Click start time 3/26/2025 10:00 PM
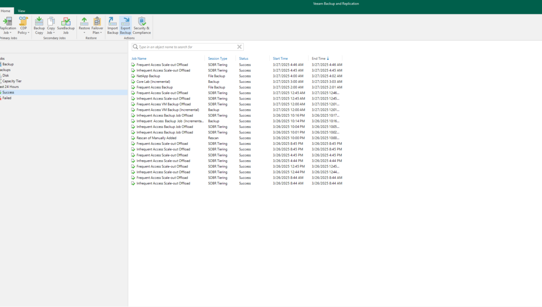The height and width of the screenshot is (307, 542). pos(289,138)
